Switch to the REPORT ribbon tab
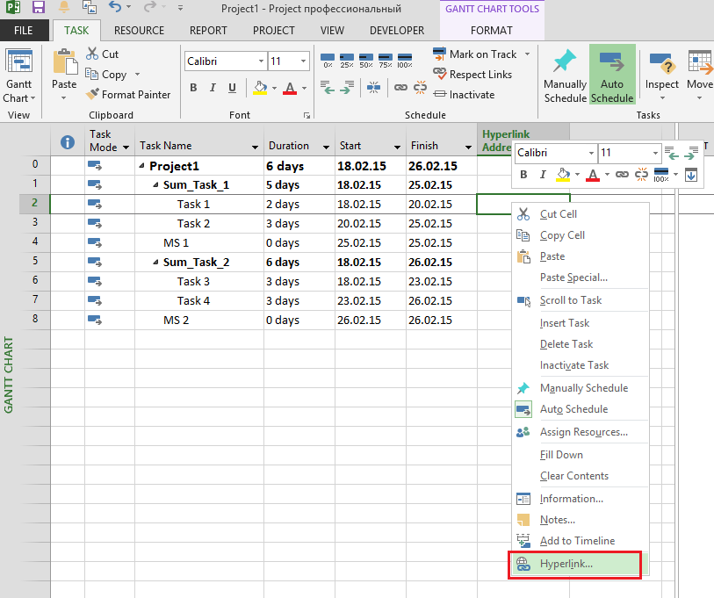The height and width of the screenshot is (598, 714). click(208, 31)
